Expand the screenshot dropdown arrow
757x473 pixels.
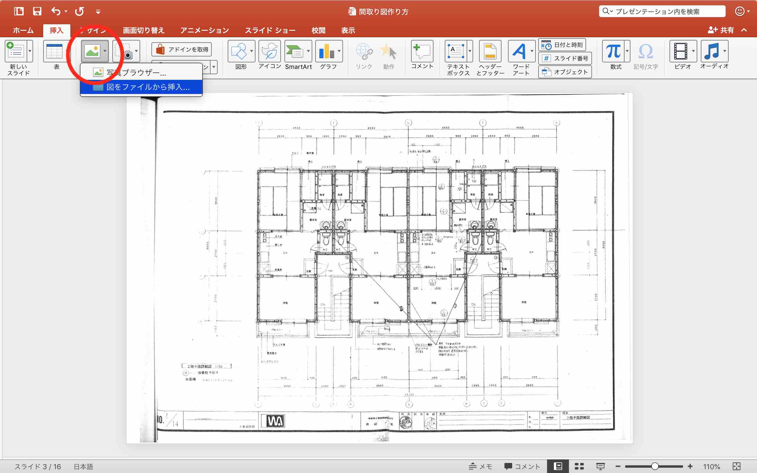[x=136, y=51]
